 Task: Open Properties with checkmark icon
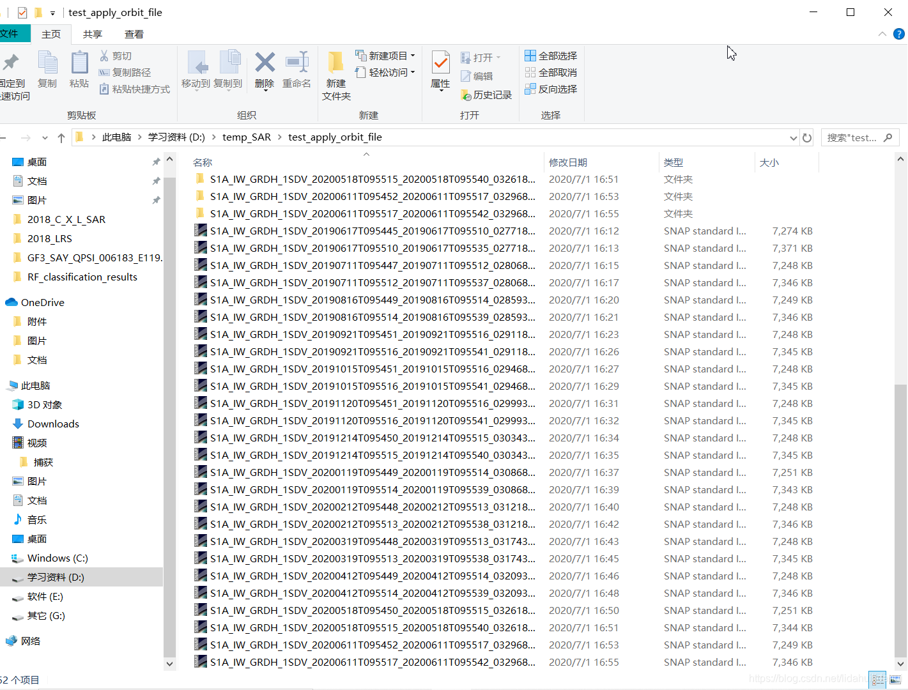[x=441, y=63]
